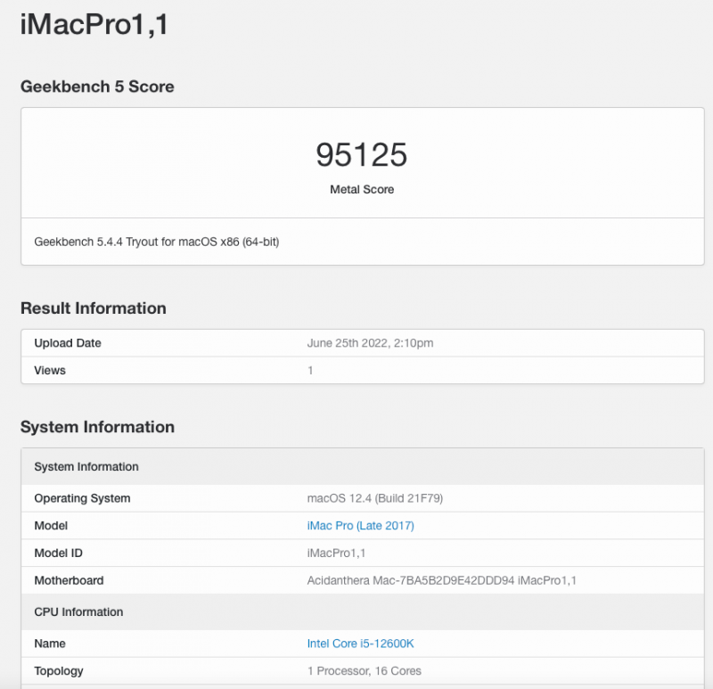
Task: Select the macOS 12.4 (Build 21F79) value
Action: pos(375,498)
